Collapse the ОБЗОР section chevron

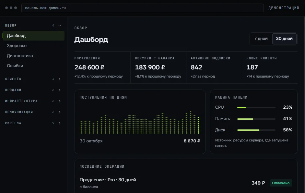click(60, 26)
